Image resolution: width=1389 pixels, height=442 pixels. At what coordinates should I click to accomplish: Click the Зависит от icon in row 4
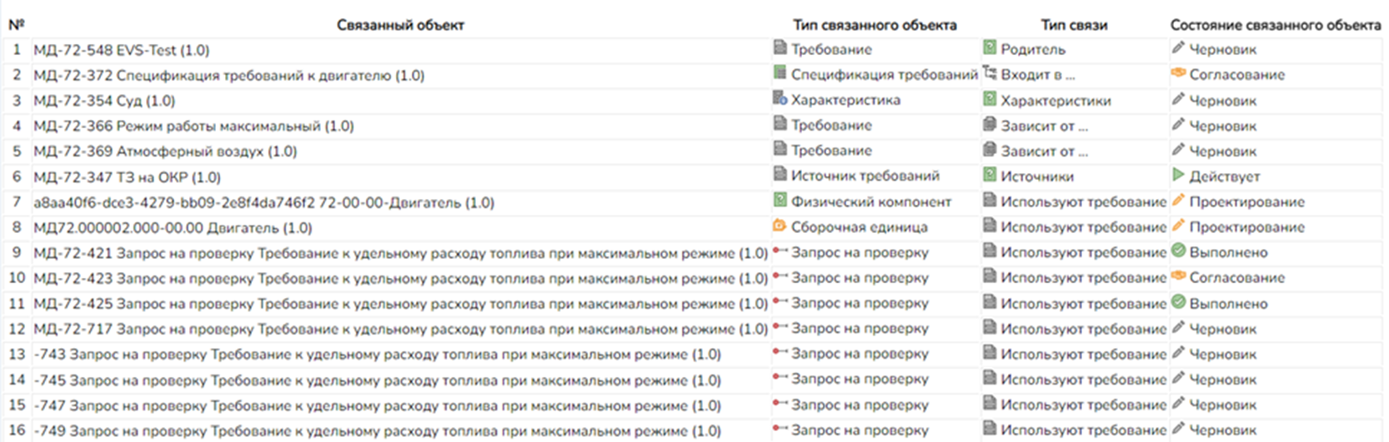click(990, 125)
